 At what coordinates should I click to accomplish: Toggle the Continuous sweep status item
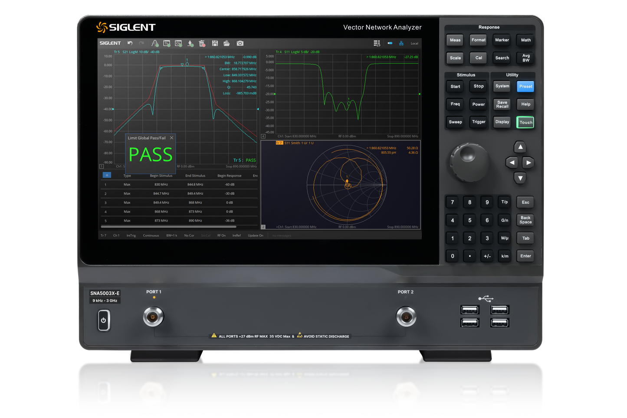tap(151, 235)
